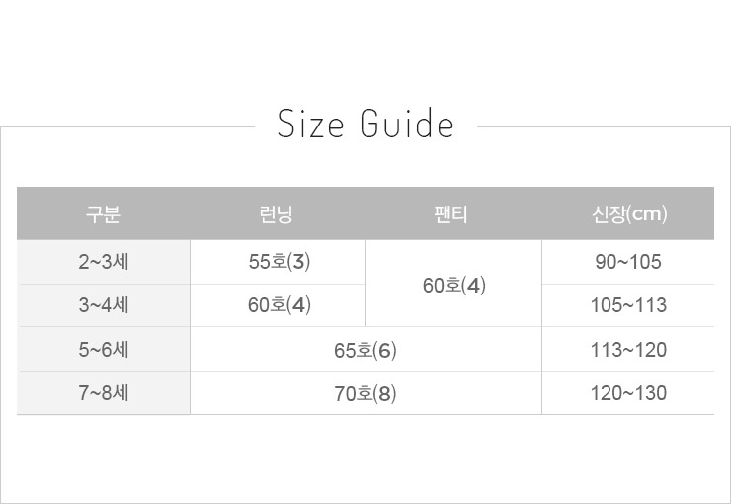The width and height of the screenshot is (731, 504).
Task: Select the 팬티 column header
Action: pyautogui.click(x=452, y=213)
